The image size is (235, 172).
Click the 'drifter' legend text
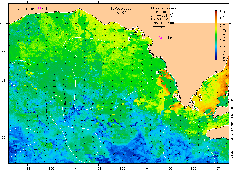click(168, 38)
